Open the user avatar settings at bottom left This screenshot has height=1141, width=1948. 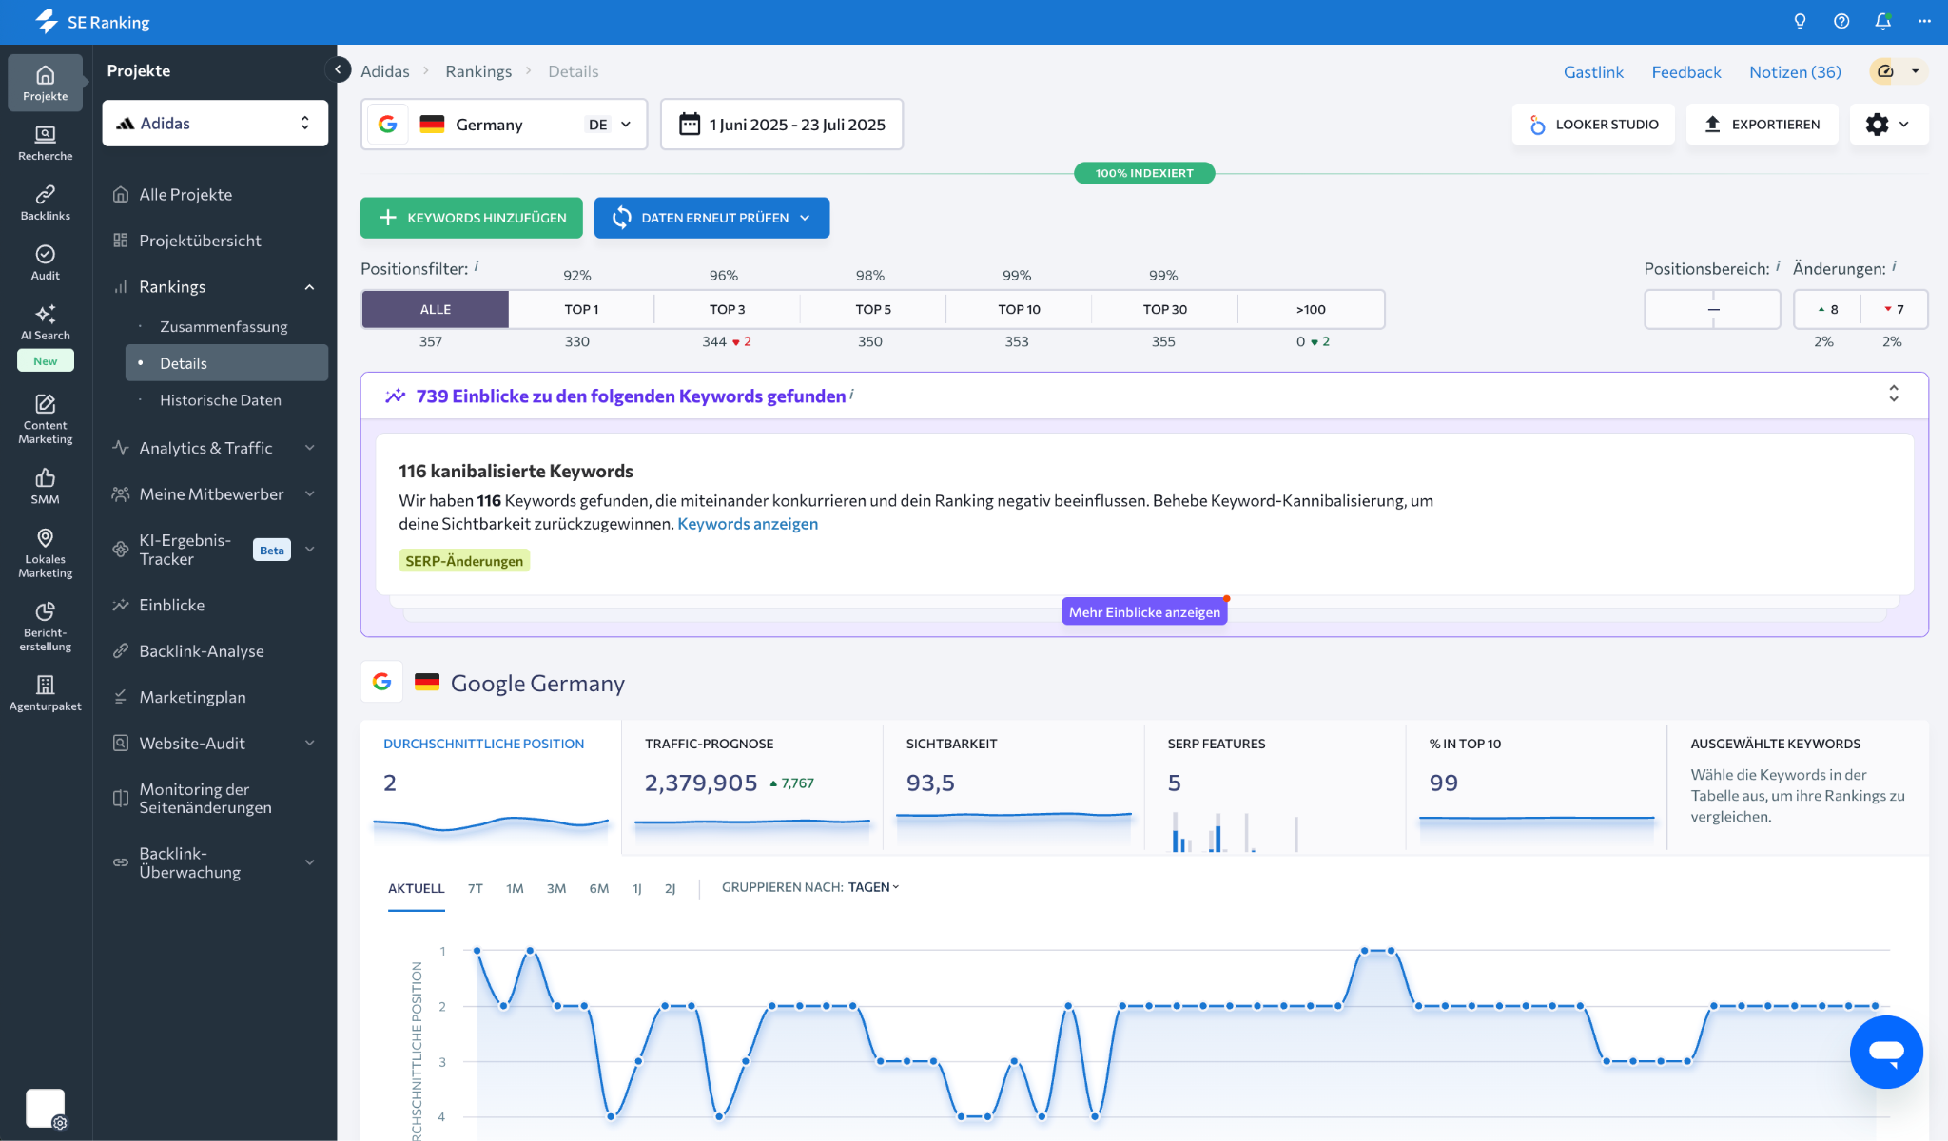[x=46, y=1109]
